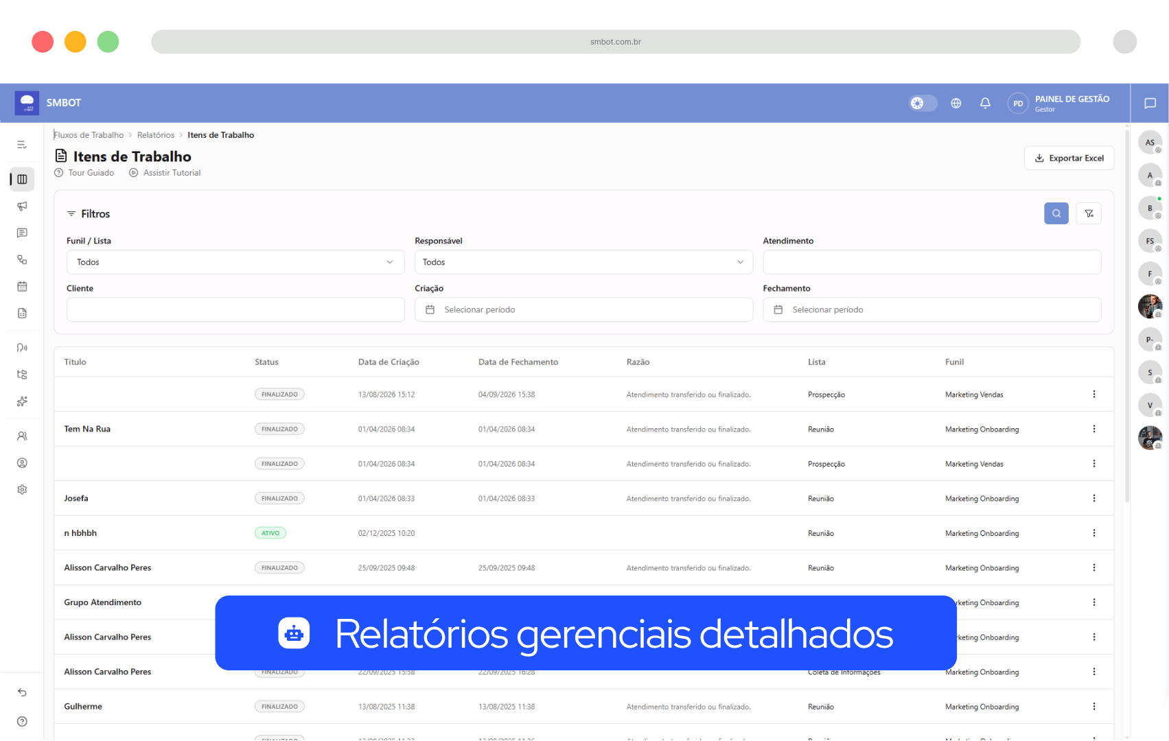Open the Painel de Gestão profile menu
The width and height of the screenshot is (1169, 741).
coord(1058,103)
